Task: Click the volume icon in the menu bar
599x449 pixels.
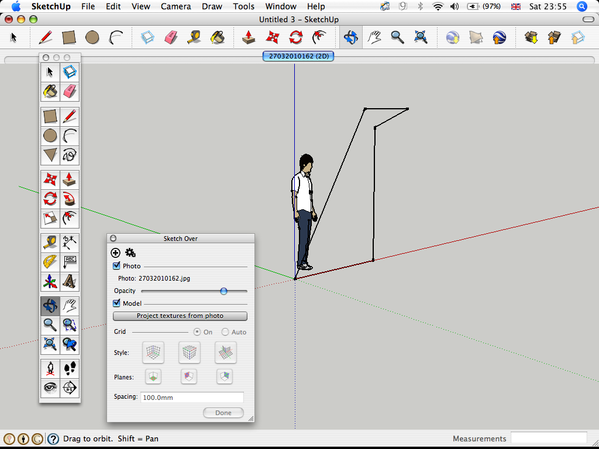Action: point(455,6)
